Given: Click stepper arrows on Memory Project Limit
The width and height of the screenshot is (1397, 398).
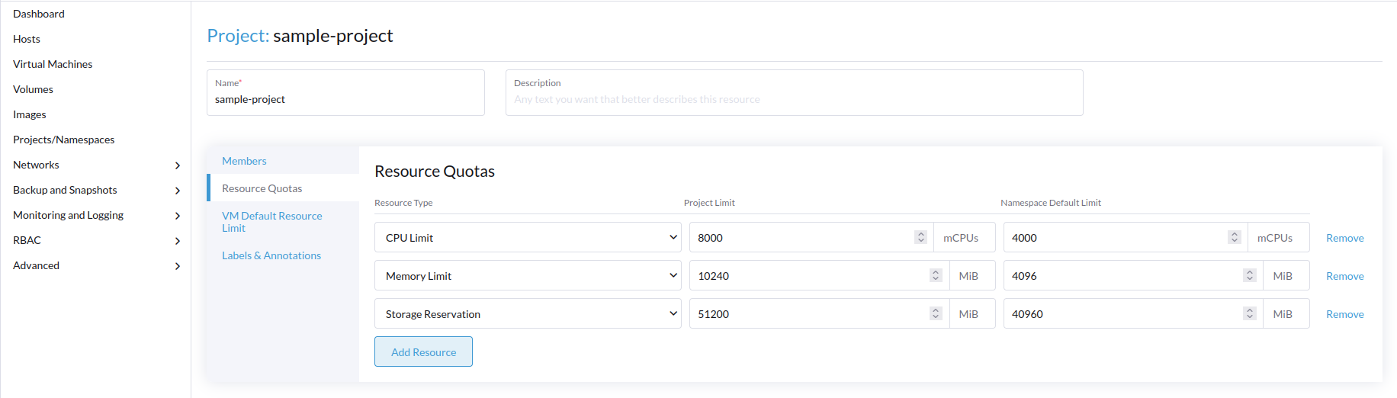Looking at the screenshot, I should click(936, 275).
